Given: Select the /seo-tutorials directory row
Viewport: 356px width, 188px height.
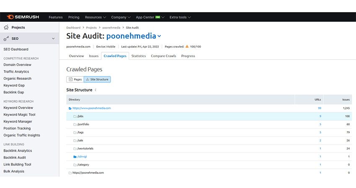Looking at the screenshot, I should point(209,149).
